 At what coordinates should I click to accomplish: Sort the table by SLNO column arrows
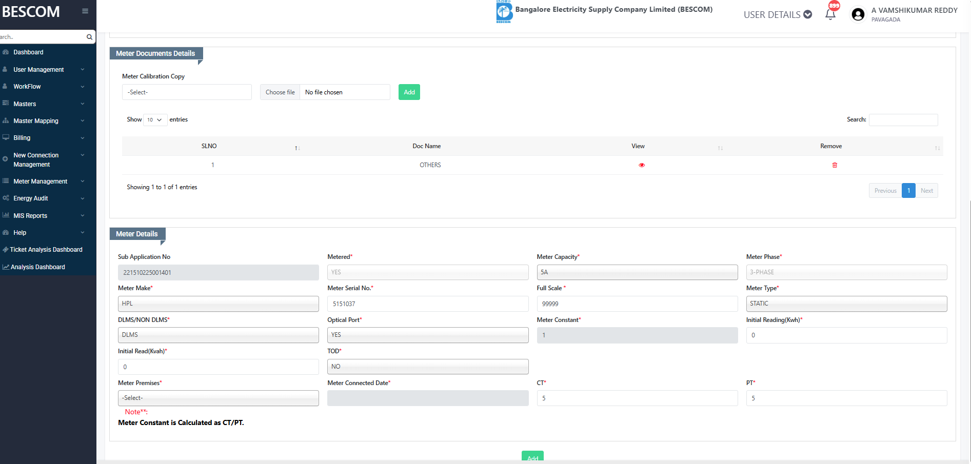click(x=298, y=148)
